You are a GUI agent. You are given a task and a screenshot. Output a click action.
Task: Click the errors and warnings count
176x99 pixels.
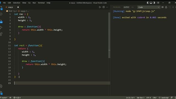17,98
